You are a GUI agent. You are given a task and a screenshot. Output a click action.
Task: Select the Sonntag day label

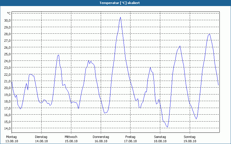[190, 137]
